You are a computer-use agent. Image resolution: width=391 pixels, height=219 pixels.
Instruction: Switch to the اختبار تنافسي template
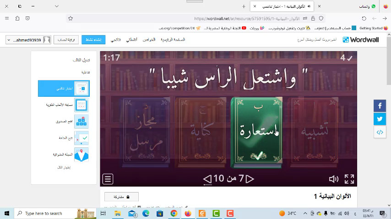click(x=64, y=89)
